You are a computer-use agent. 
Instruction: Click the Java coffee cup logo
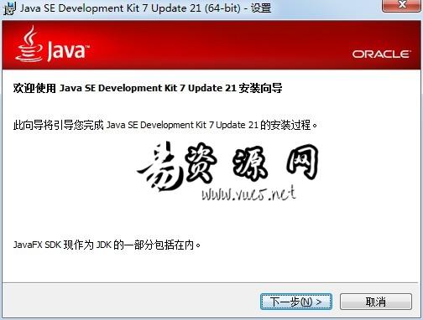(x=29, y=44)
